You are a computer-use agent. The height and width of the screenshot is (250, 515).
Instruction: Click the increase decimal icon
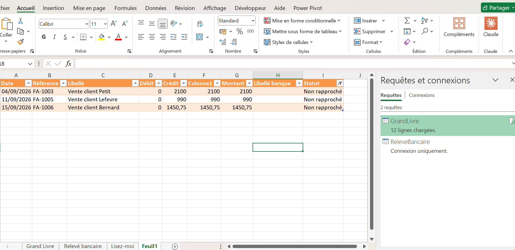(x=223, y=42)
